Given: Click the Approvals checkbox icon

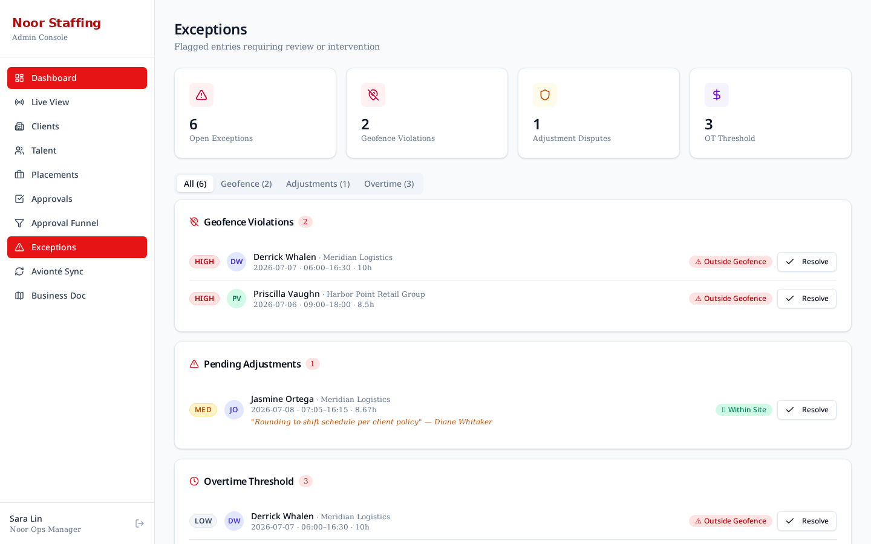Looking at the screenshot, I should [19, 199].
